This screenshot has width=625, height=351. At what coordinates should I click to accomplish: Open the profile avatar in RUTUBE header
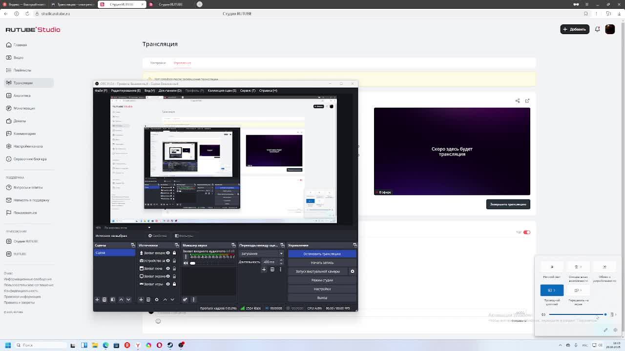pos(610,29)
